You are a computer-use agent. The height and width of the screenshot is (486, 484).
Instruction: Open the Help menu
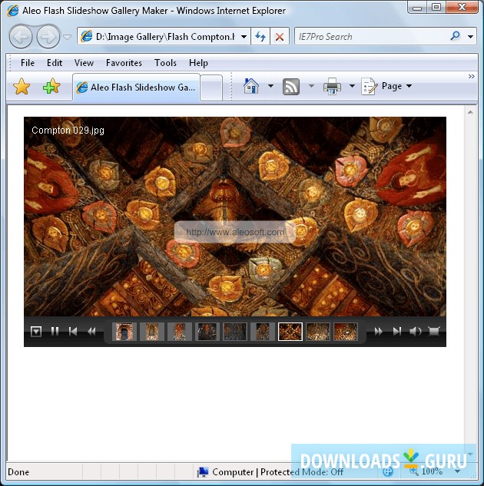click(198, 63)
